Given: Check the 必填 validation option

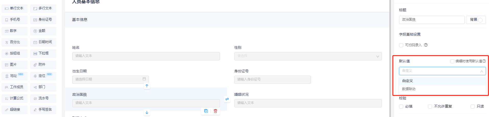Looking at the screenshot, I should pos(401,107).
